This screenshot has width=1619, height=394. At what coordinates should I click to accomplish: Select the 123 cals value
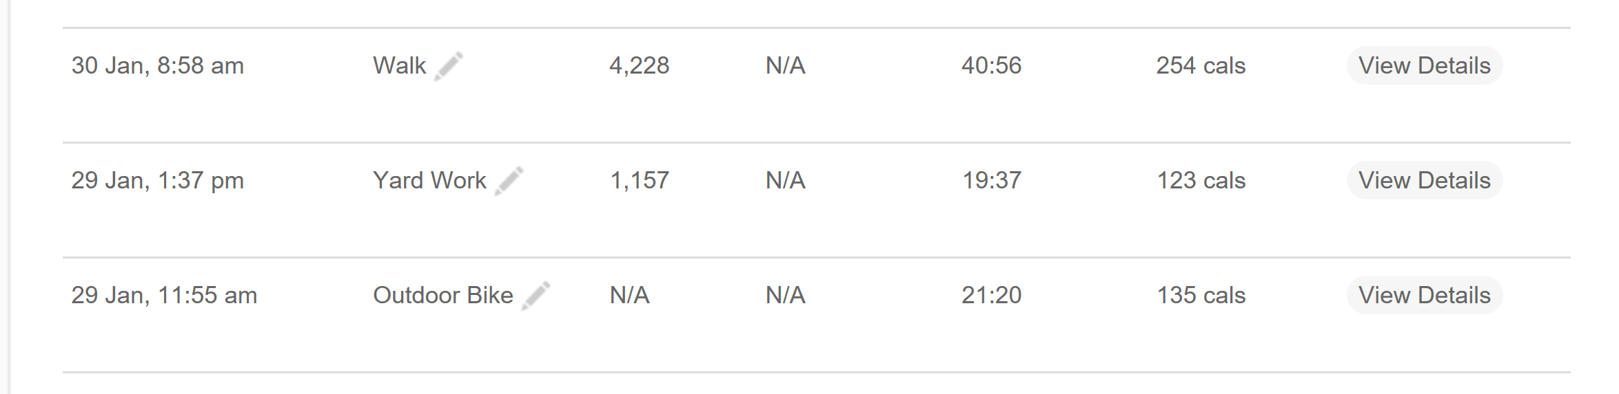(x=1201, y=180)
